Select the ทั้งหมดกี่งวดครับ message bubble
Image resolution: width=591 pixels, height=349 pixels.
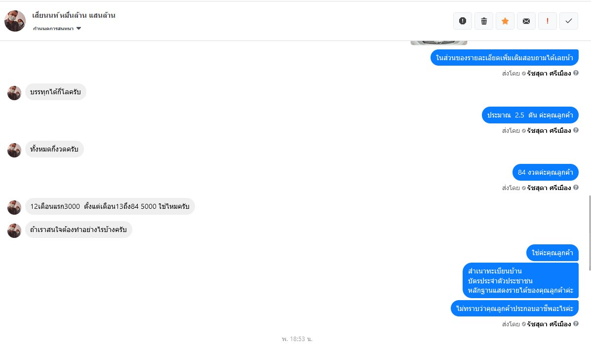(x=54, y=149)
